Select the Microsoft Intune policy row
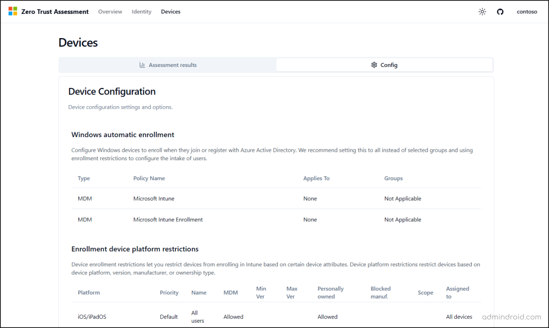This screenshot has height=328, width=549. point(154,198)
